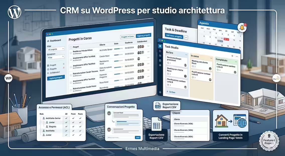The width and height of the screenshot is (285, 156).
Task: Check the Residenza Privata Milano row checkbox
Action: pos(71,53)
